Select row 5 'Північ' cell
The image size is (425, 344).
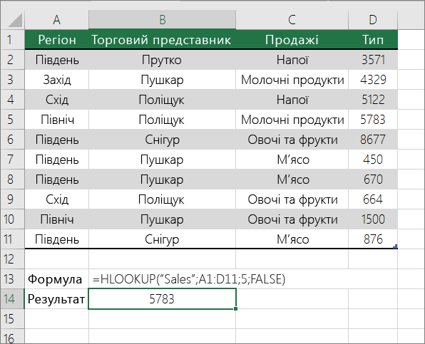pyautogui.click(x=56, y=120)
